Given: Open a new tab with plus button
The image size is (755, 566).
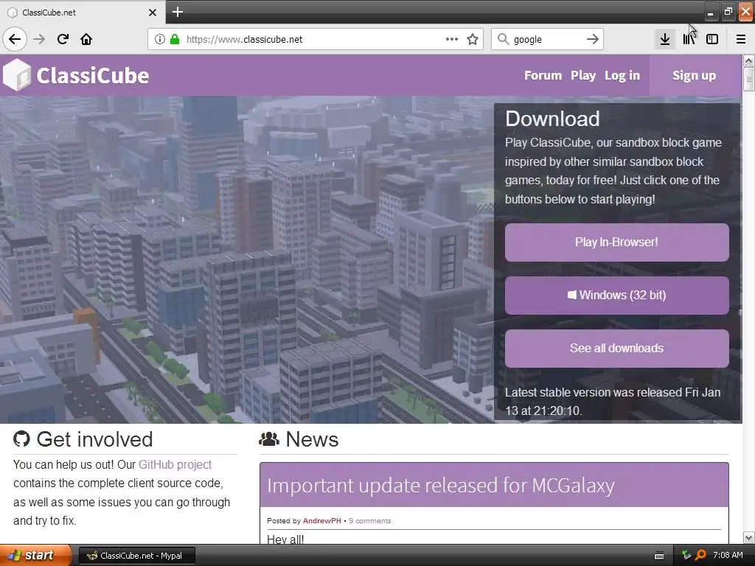Looking at the screenshot, I should tap(177, 12).
